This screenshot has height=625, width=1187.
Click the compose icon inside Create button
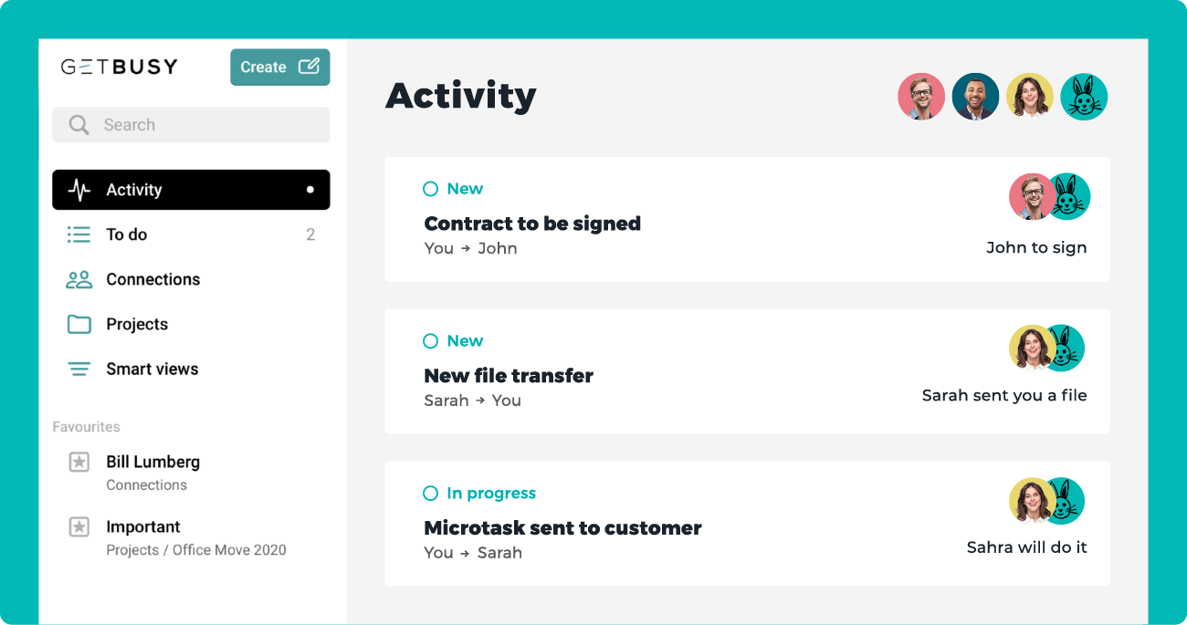[x=309, y=67]
